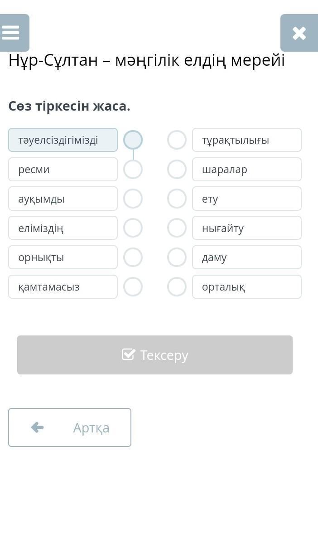Go back with the Артқа button
The height and width of the screenshot is (534, 318).
click(70, 427)
